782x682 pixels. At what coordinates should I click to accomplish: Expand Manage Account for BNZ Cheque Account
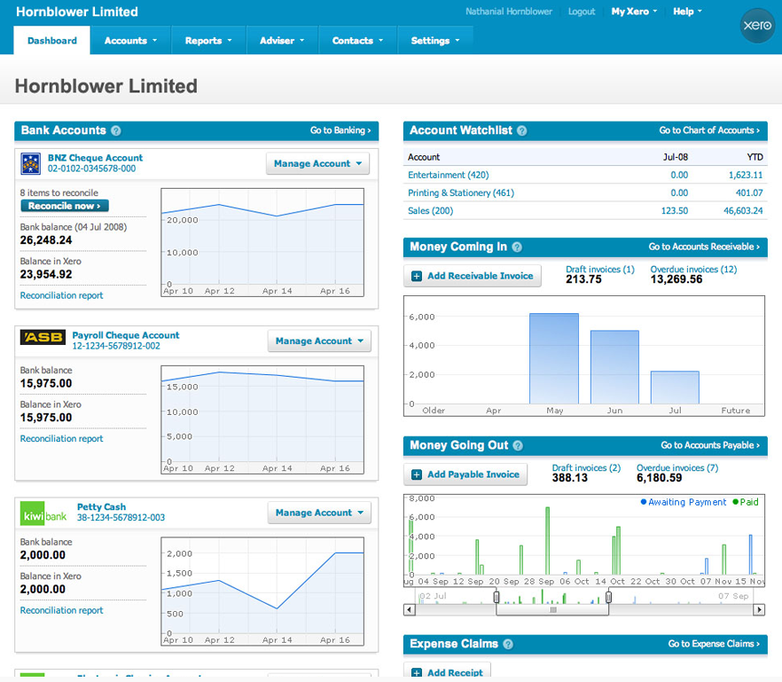point(317,164)
